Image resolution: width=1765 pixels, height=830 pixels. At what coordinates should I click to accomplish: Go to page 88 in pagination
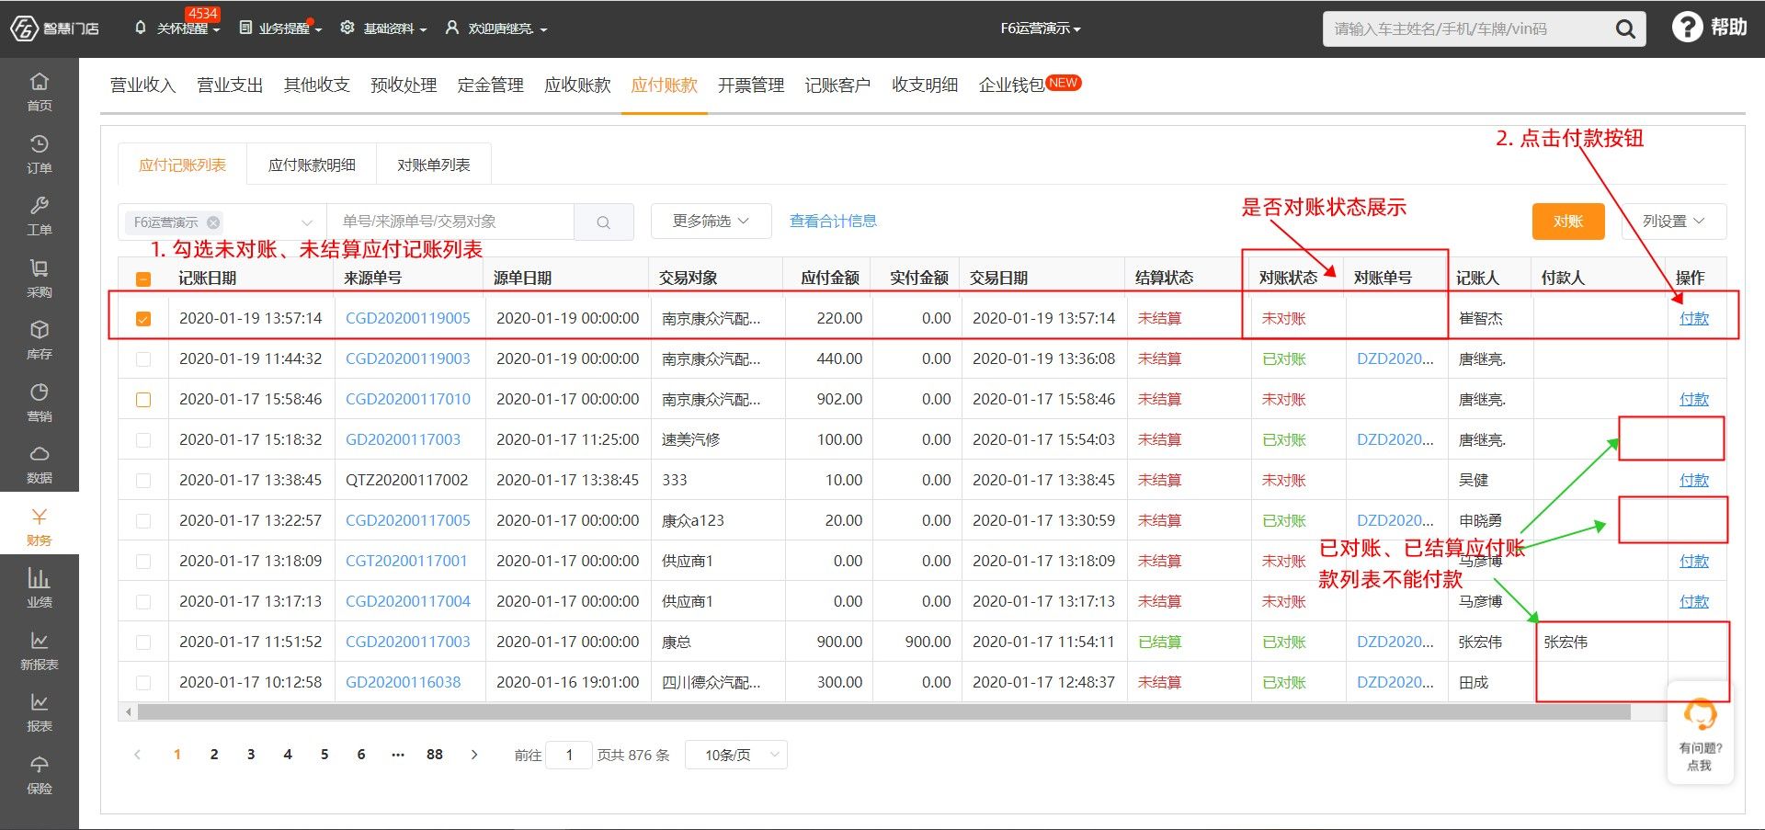pos(435,755)
